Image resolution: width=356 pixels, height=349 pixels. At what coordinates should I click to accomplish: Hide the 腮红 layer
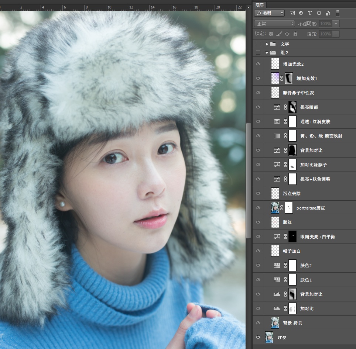tap(258, 222)
